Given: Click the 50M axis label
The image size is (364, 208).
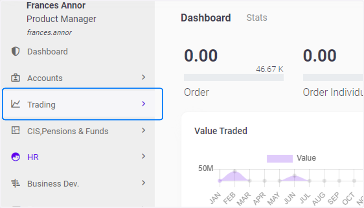Looking at the screenshot, I should click(x=206, y=169).
